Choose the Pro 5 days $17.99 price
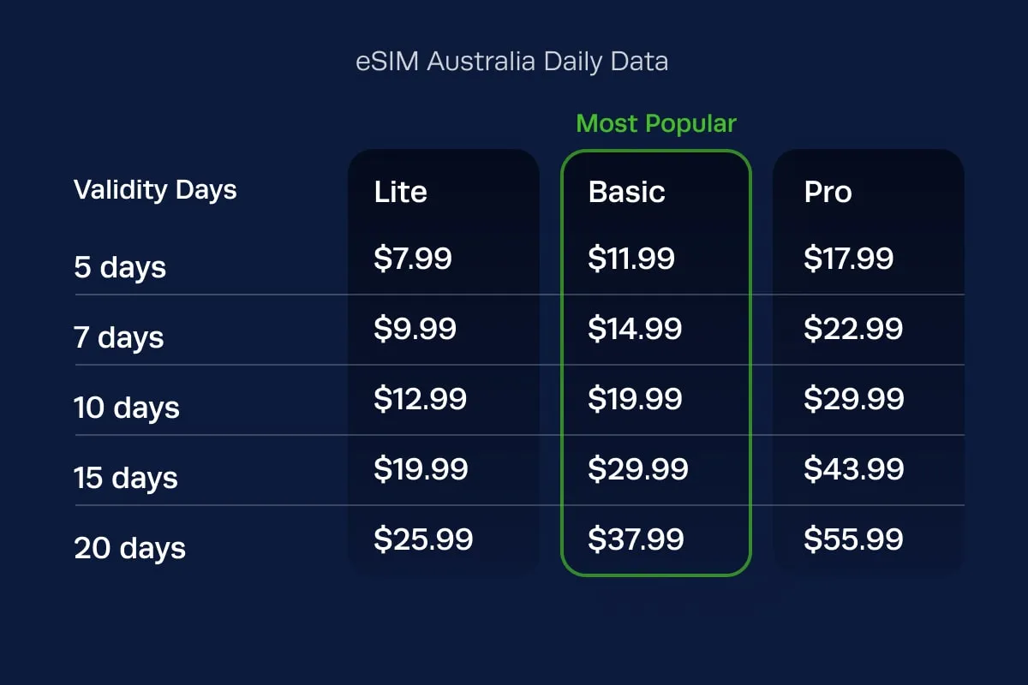The width and height of the screenshot is (1028, 685). [x=848, y=259]
